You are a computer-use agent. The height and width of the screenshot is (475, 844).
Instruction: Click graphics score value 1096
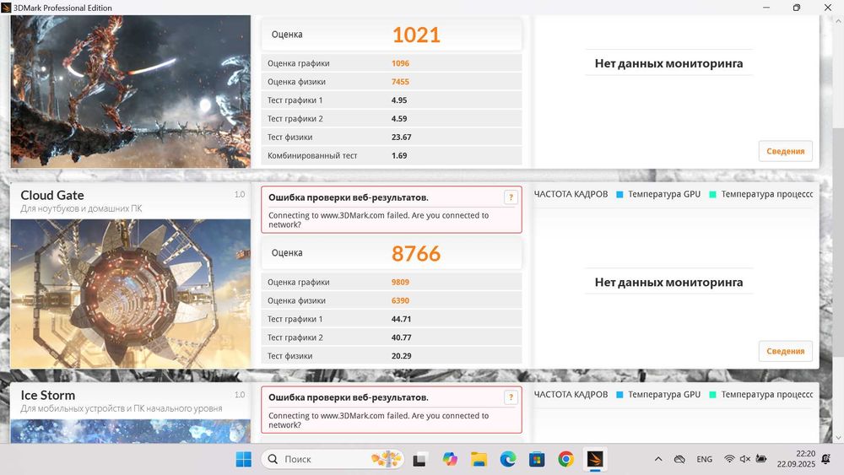[400, 63]
